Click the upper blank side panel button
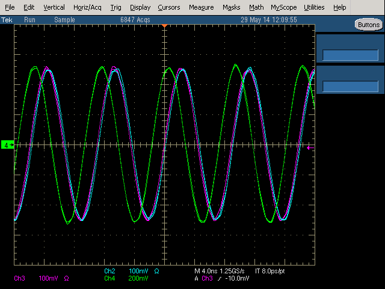Image resolution: width=385 pixels, height=289 pixels. (350, 48)
